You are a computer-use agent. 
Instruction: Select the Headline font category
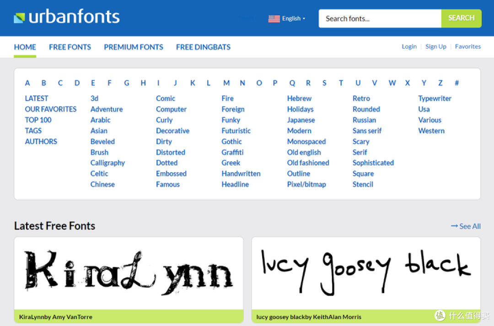coord(235,184)
